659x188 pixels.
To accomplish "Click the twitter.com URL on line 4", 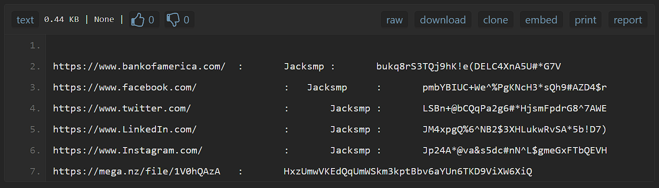I will click(x=122, y=108).
